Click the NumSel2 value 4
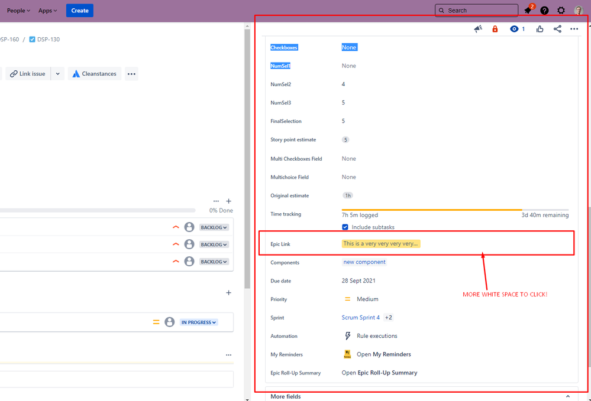Viewport: 591px width, 401px height. click(x=343, y=84)
